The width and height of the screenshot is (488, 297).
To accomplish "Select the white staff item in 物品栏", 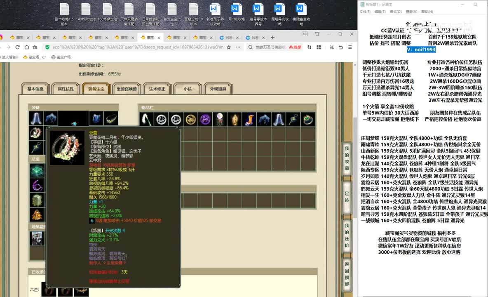I will tap(146, 119).
